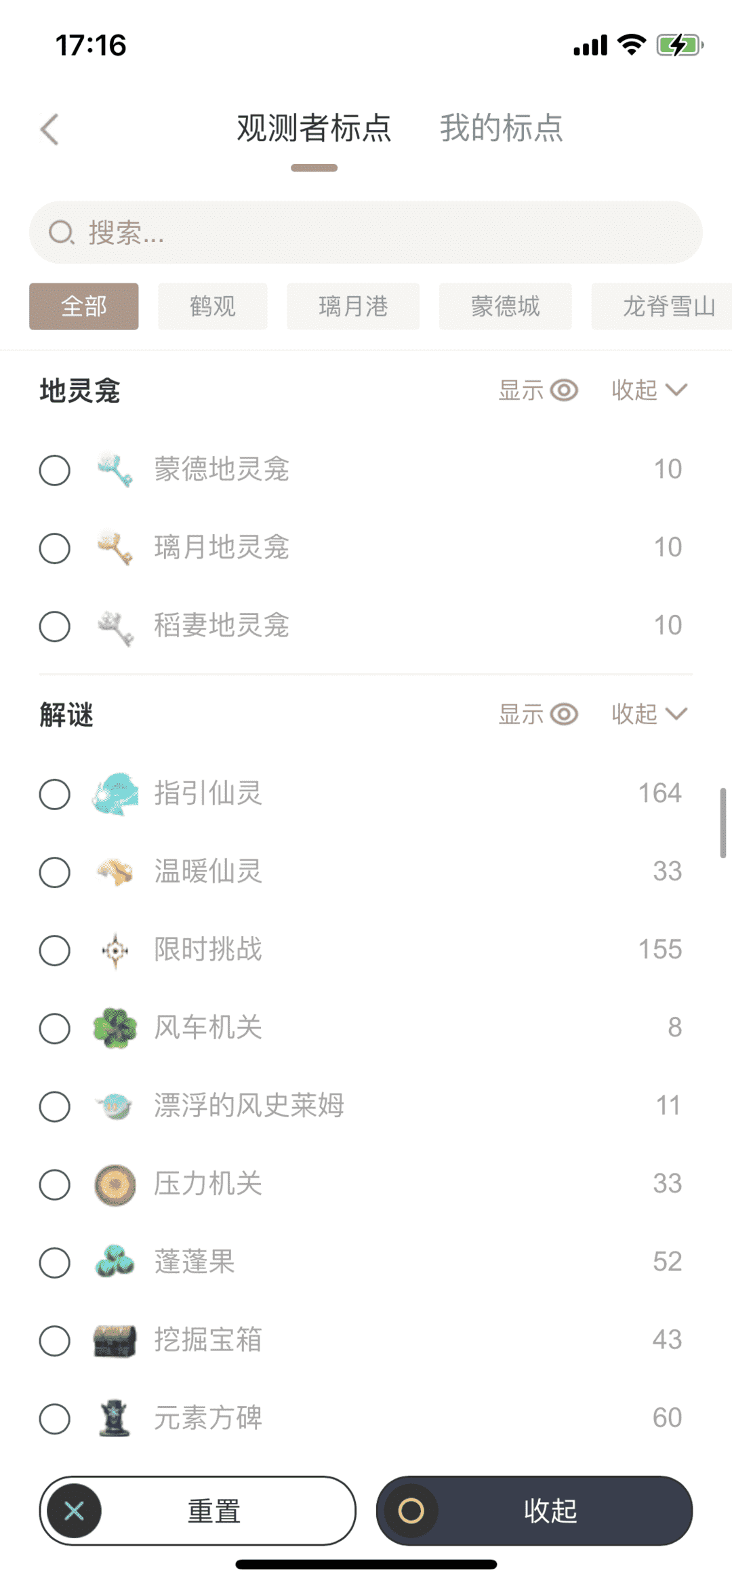Click the 蓬蓬果 fruit icon

coord(115,1262)
